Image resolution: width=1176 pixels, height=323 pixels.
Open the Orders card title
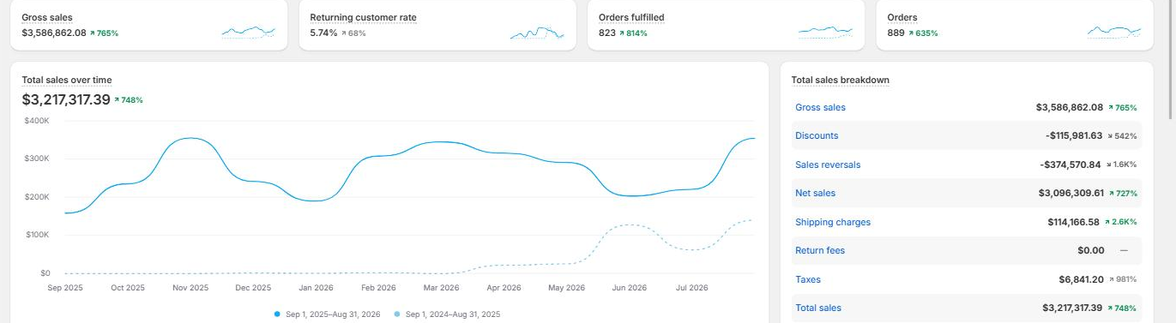point(902,17)
